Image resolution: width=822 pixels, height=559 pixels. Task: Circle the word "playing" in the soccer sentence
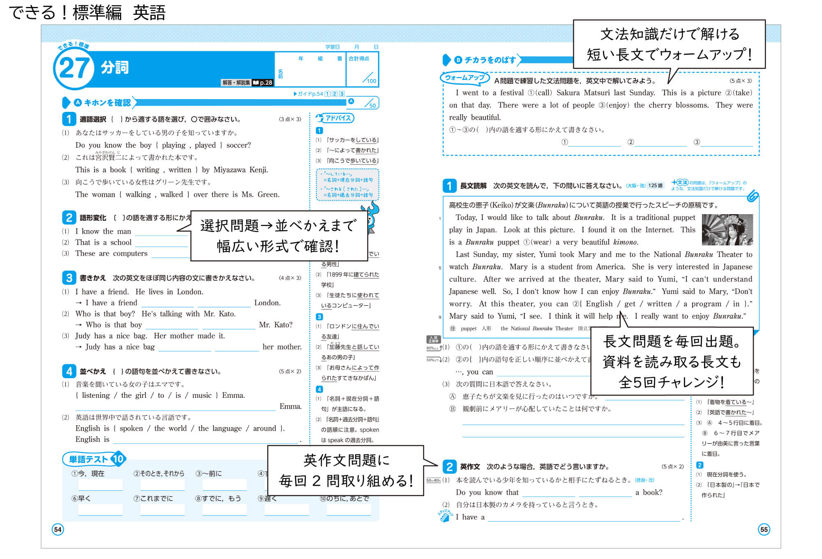(173, 145)
